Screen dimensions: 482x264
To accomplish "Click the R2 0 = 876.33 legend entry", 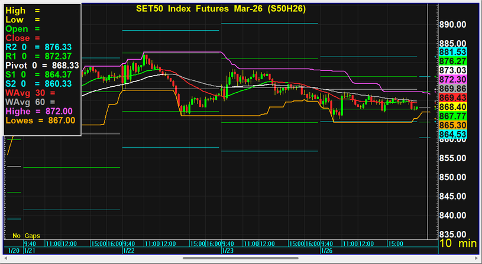I will tap(38, 47).
